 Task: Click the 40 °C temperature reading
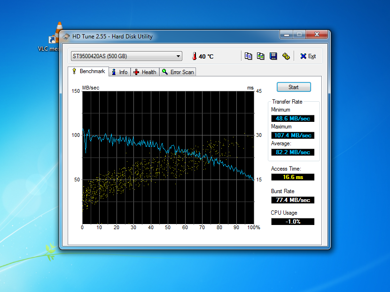coord(206,57)
